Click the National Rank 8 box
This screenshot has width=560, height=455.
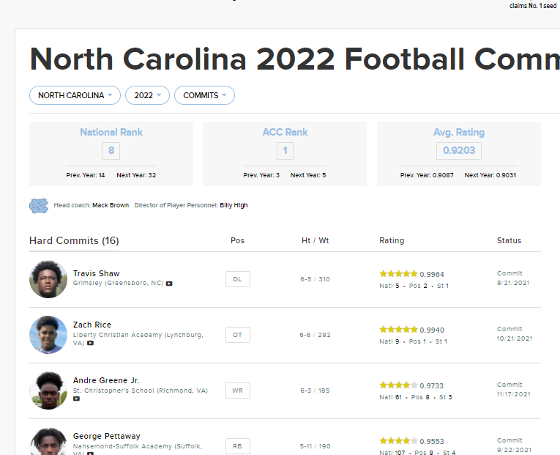click(x=111, y=152)
